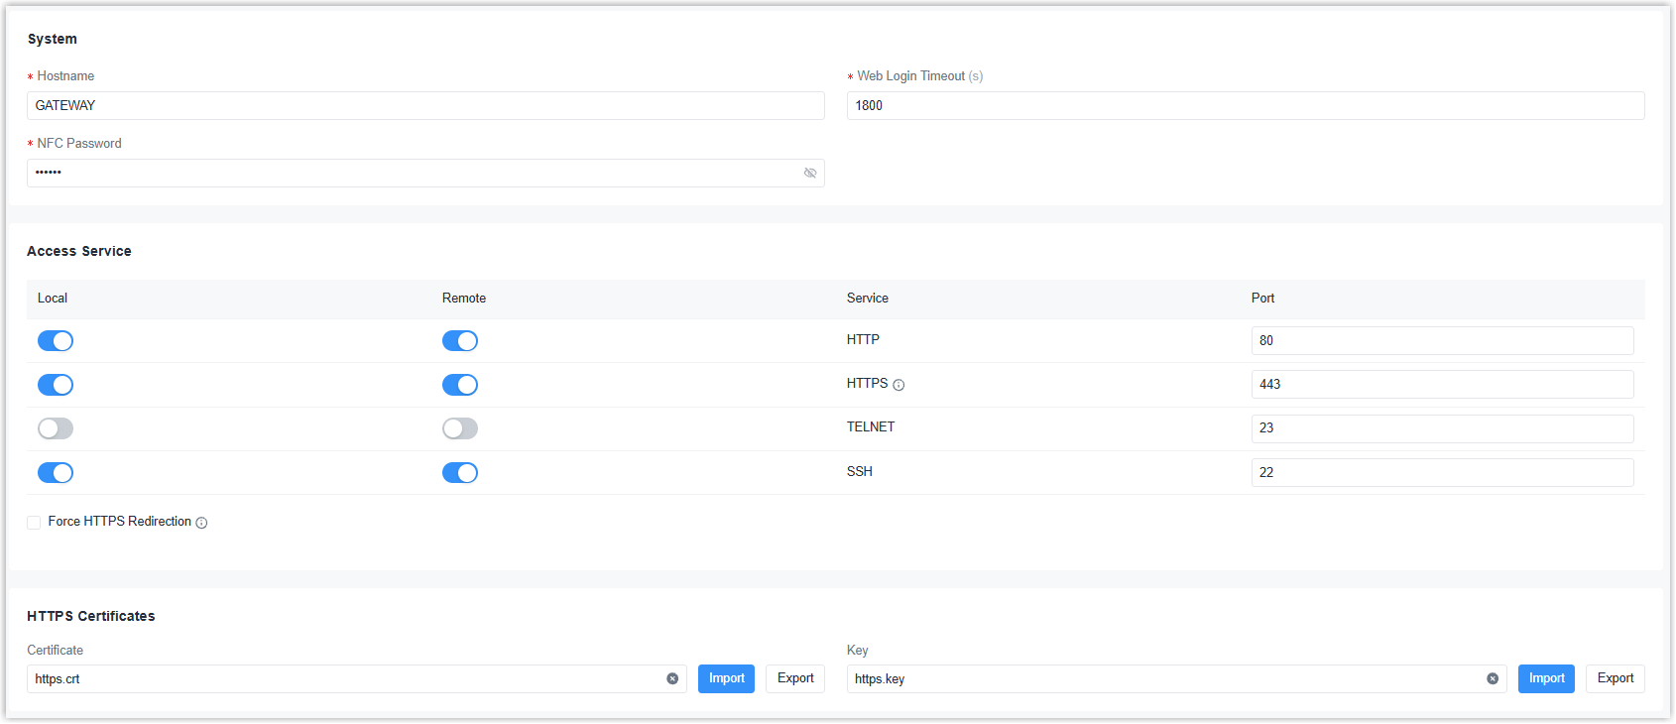Export the HTTPS key file

click(1615, 679)
